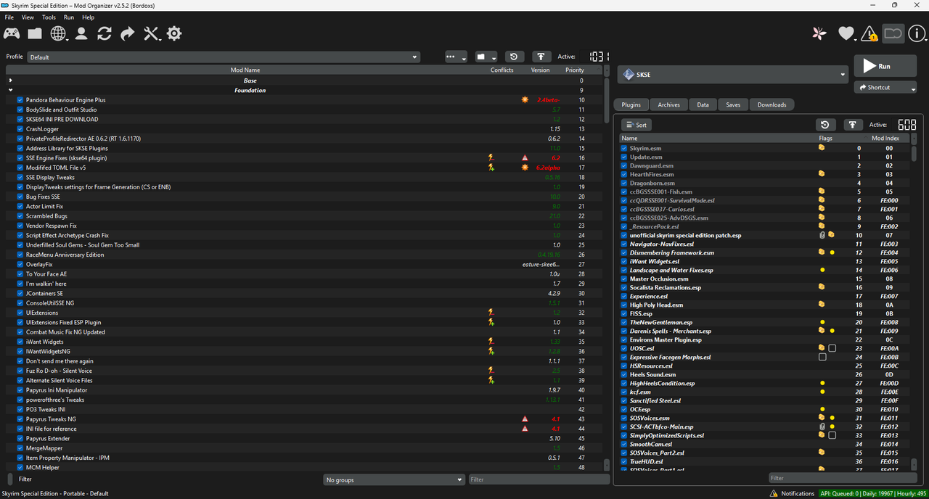This screenshot has height=499, width=929.
Task: Click the mod list filter text field
Action: (538, 479)
